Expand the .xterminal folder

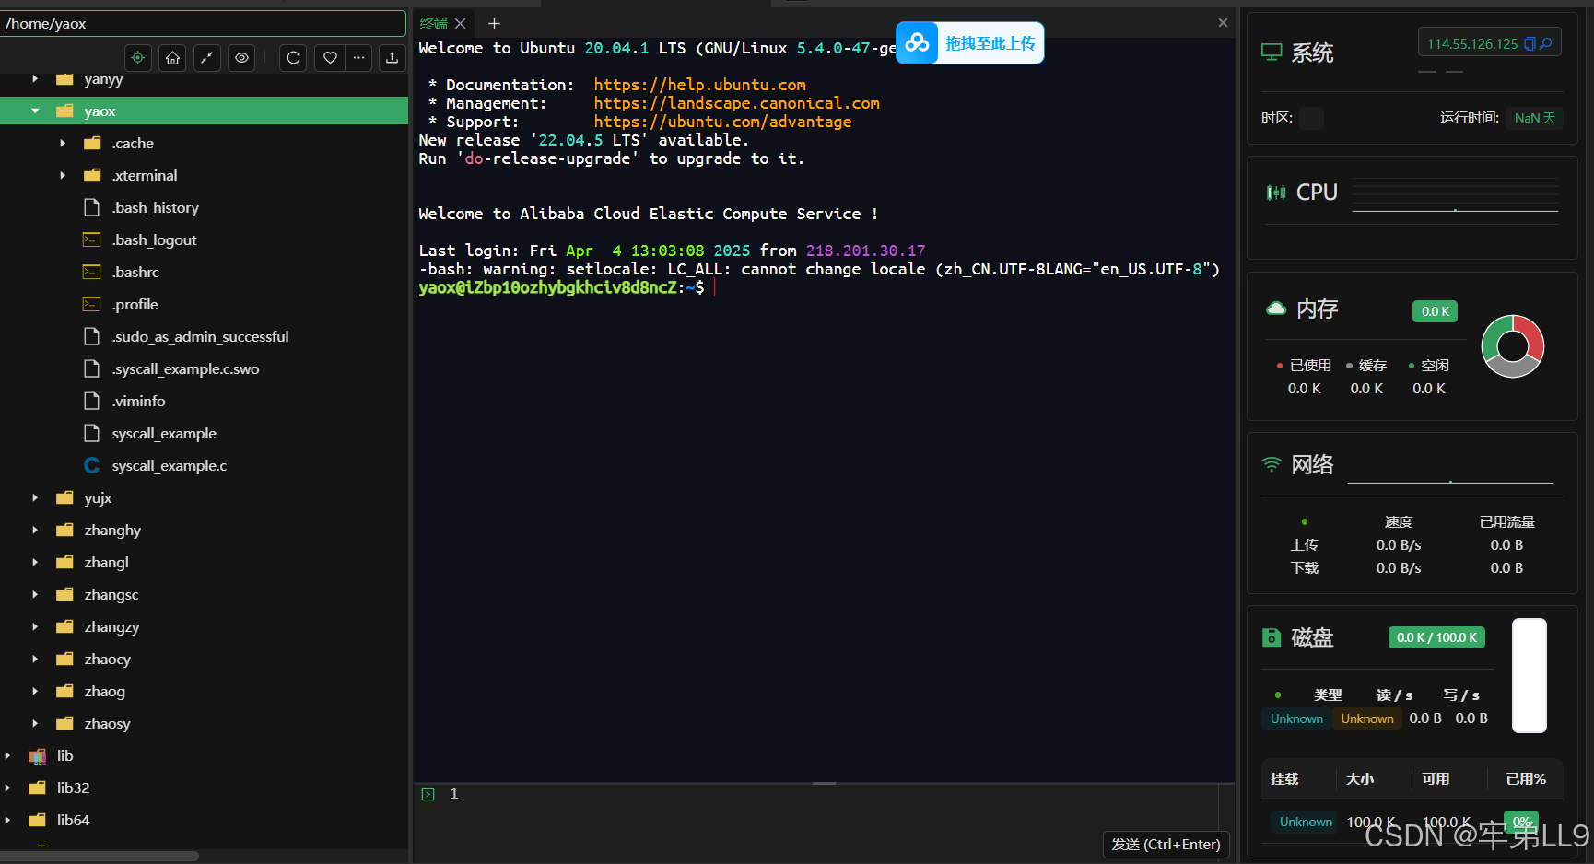coord(63,175)
